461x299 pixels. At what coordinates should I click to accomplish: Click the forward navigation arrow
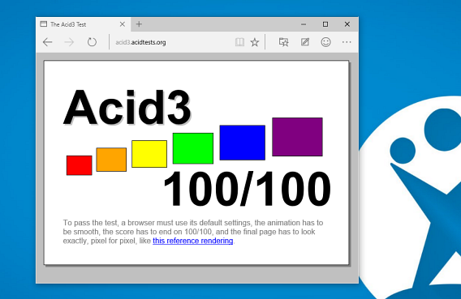click(69, 42)
